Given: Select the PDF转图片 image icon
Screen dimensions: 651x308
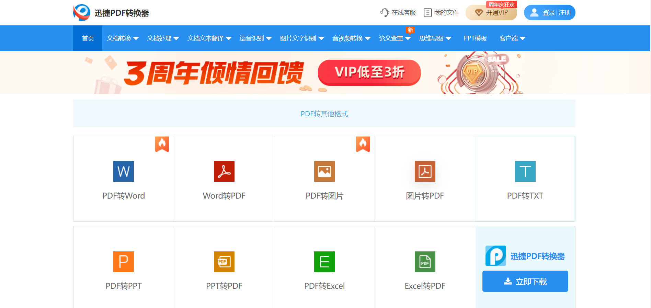Looking at the screenshot, I should pyautogui.click(x=324, y=171).
